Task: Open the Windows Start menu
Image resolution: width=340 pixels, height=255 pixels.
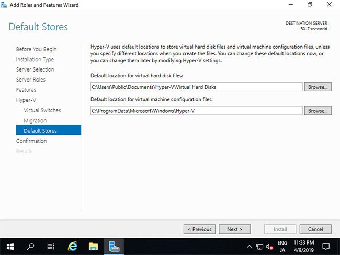Action: tap(10, 246)
